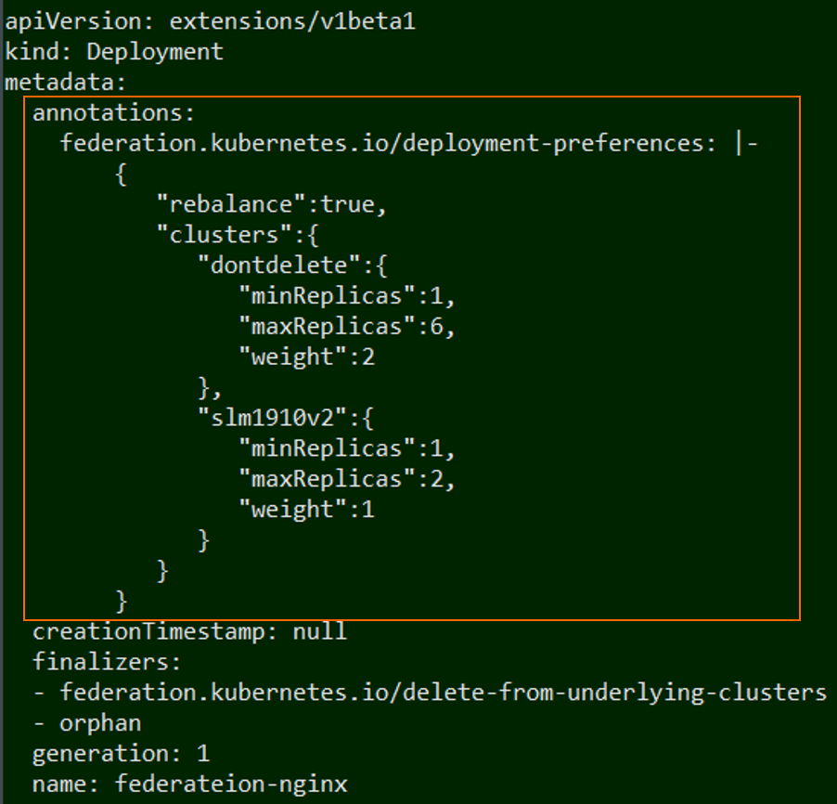The image size is (837, 804).
Task: Place cursor on kind: Deployment
Action: coord(114,52)
